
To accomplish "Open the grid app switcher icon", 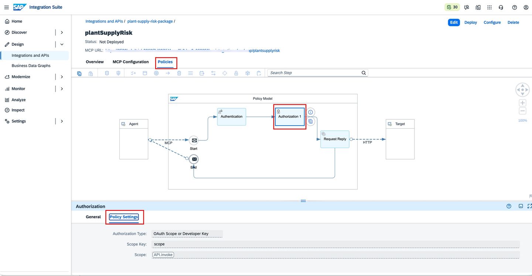I will 490,7.
